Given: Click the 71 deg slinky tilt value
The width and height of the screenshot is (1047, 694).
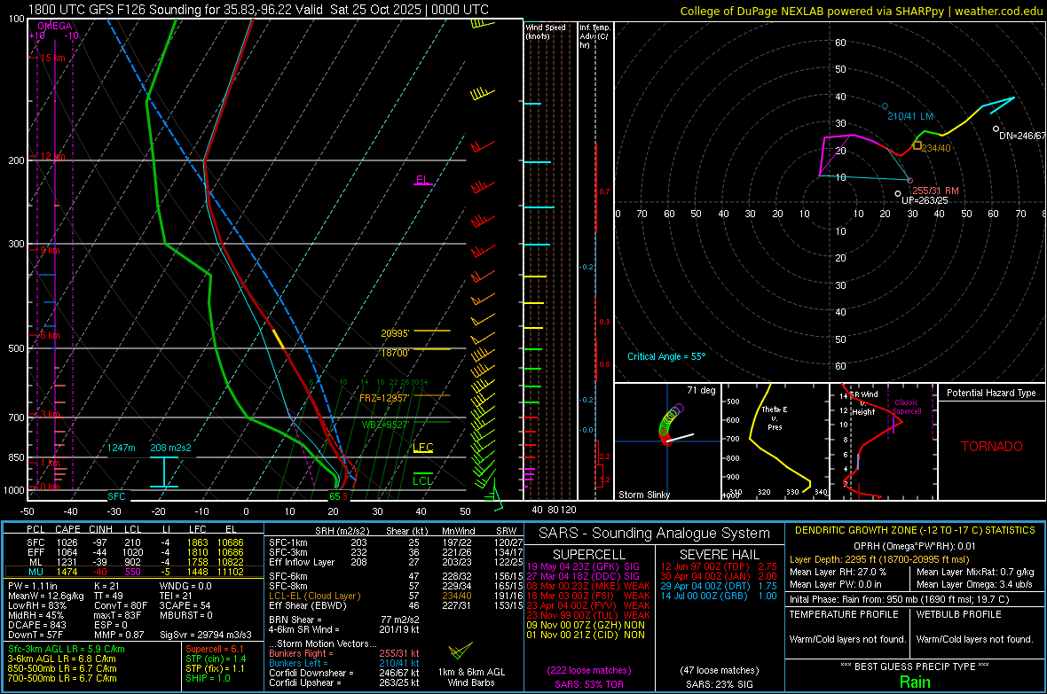Looking at the screenshot, I should [701, 390].
